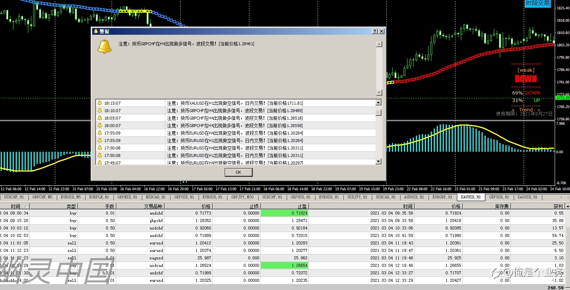Click the 1771.39 price label on axis
The image size is (570, 290).
pyautogui.click(x=562, y=98)
